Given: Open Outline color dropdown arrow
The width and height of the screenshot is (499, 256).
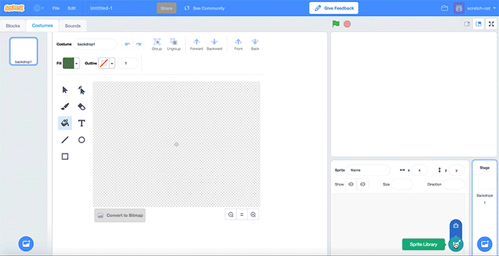Looking at the screenshot, I should tap(112, 63).
